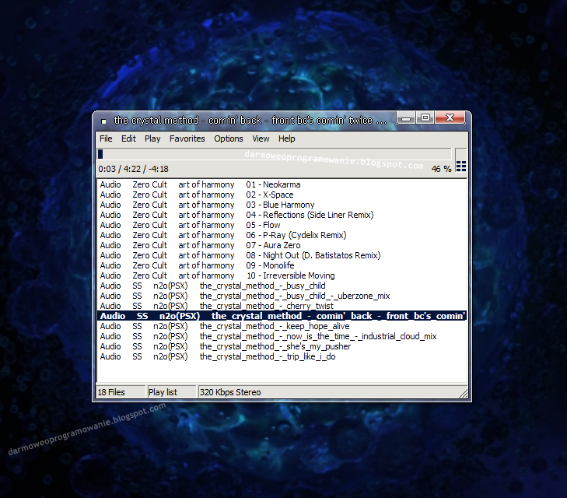Open the View menu
This screenshot has width=567, height=498.
261,139
